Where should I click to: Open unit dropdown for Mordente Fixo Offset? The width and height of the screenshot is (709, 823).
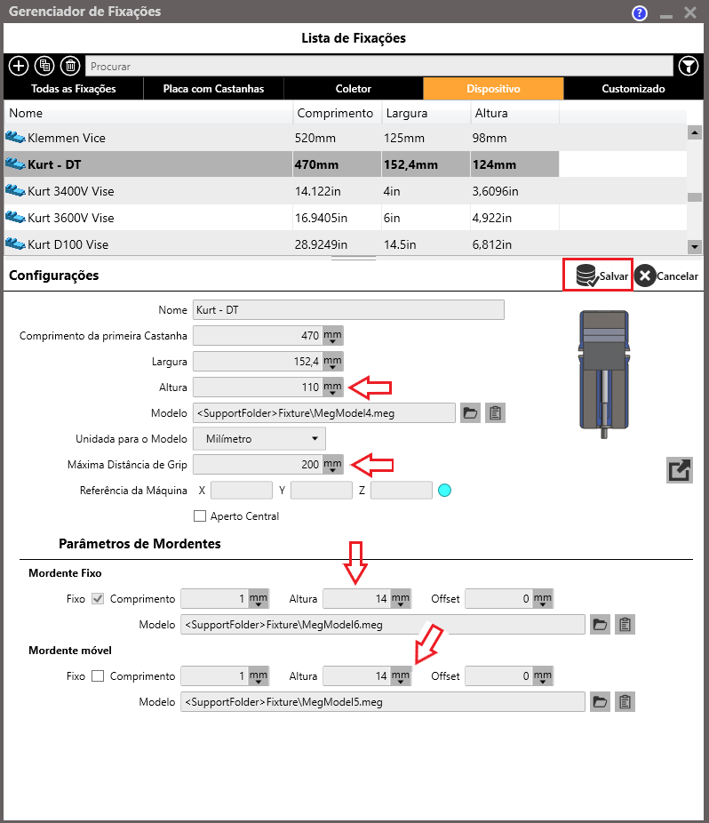(543, 599)
